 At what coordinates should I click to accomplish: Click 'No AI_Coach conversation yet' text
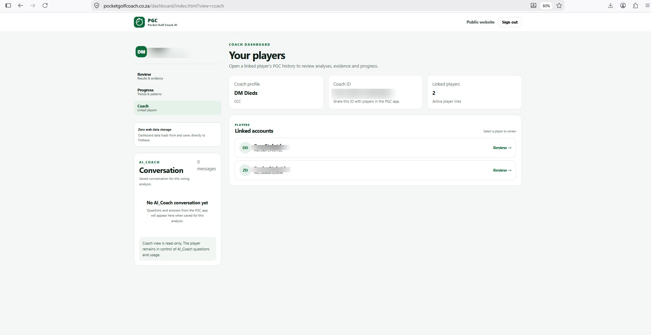[177, 203]
